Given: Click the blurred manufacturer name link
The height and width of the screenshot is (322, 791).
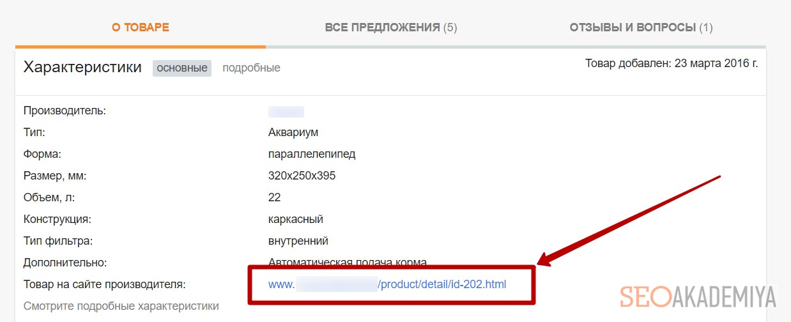Looking at the screenshot, I should (286, 112).
